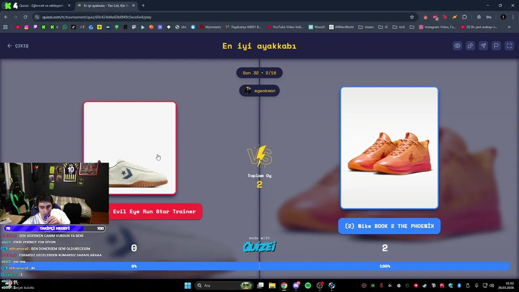519x292 pixels.
Task: Click the report flag icon
Action: point(496,46)
